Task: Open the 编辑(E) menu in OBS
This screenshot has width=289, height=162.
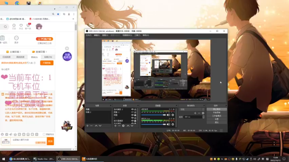Action: (x=96, y=35)
